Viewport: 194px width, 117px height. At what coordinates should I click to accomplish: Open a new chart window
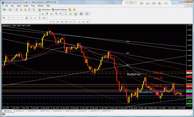coord(4,10)
